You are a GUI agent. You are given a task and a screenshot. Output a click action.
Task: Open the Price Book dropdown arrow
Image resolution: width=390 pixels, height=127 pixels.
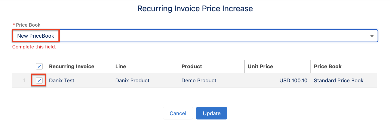coord(372,36)
